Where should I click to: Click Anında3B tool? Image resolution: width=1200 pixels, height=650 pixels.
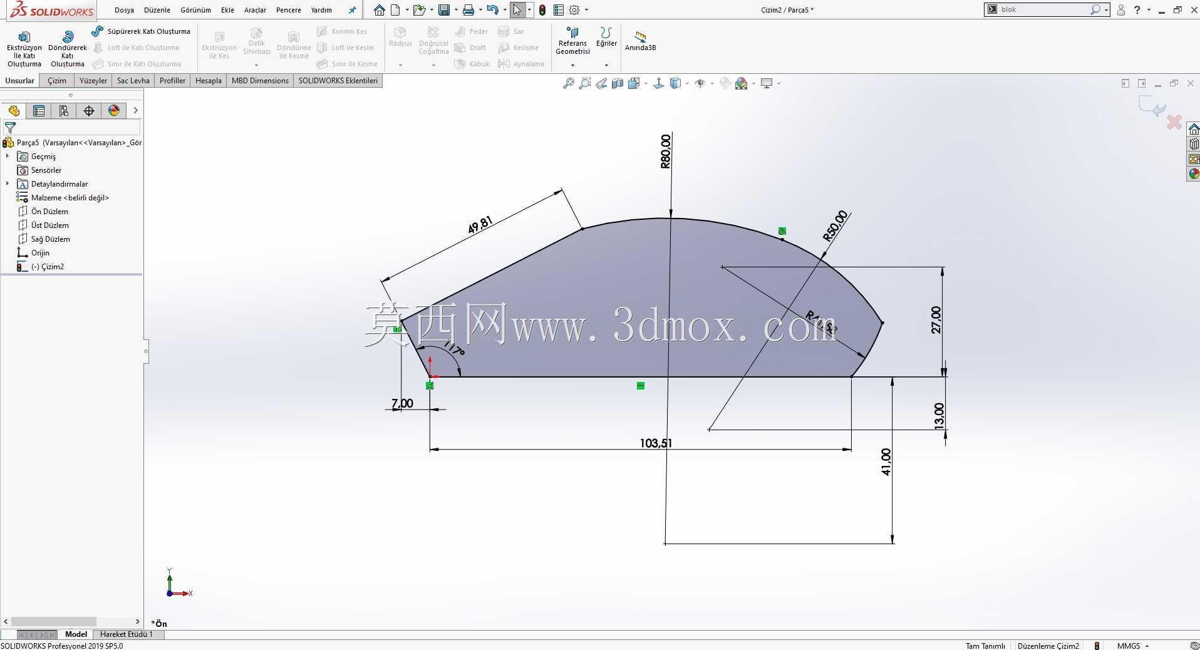coord(640,41)
